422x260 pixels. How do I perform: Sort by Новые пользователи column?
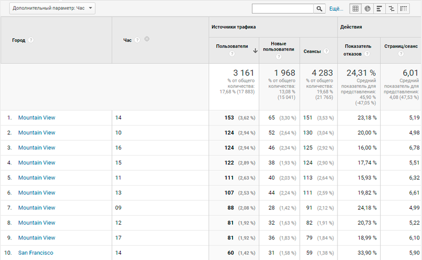pyautogui.click(x=279, y=46)
